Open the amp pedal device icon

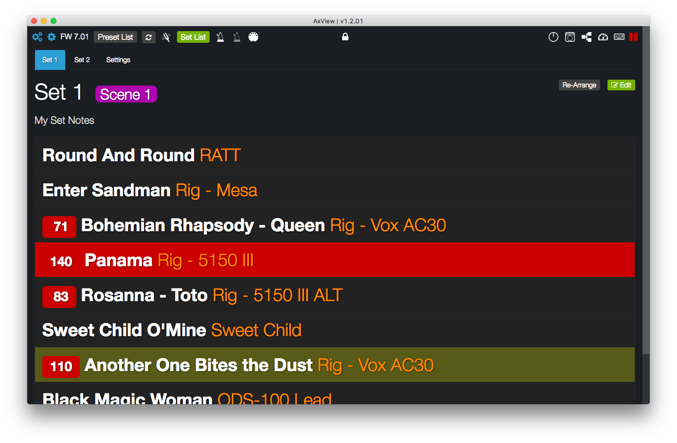coord(570,37)
